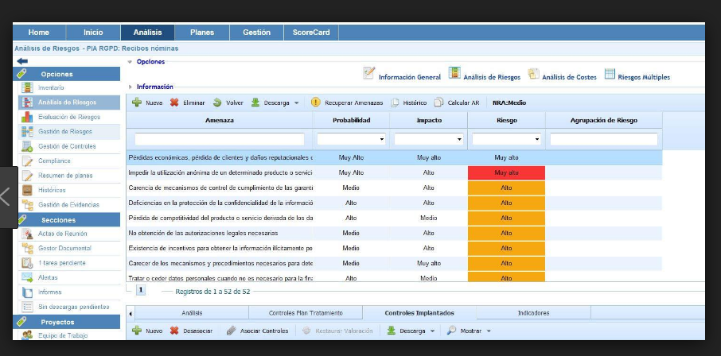Click the Análisis de Riesgos top icon link
721x356 pixels.
(485, 75)
